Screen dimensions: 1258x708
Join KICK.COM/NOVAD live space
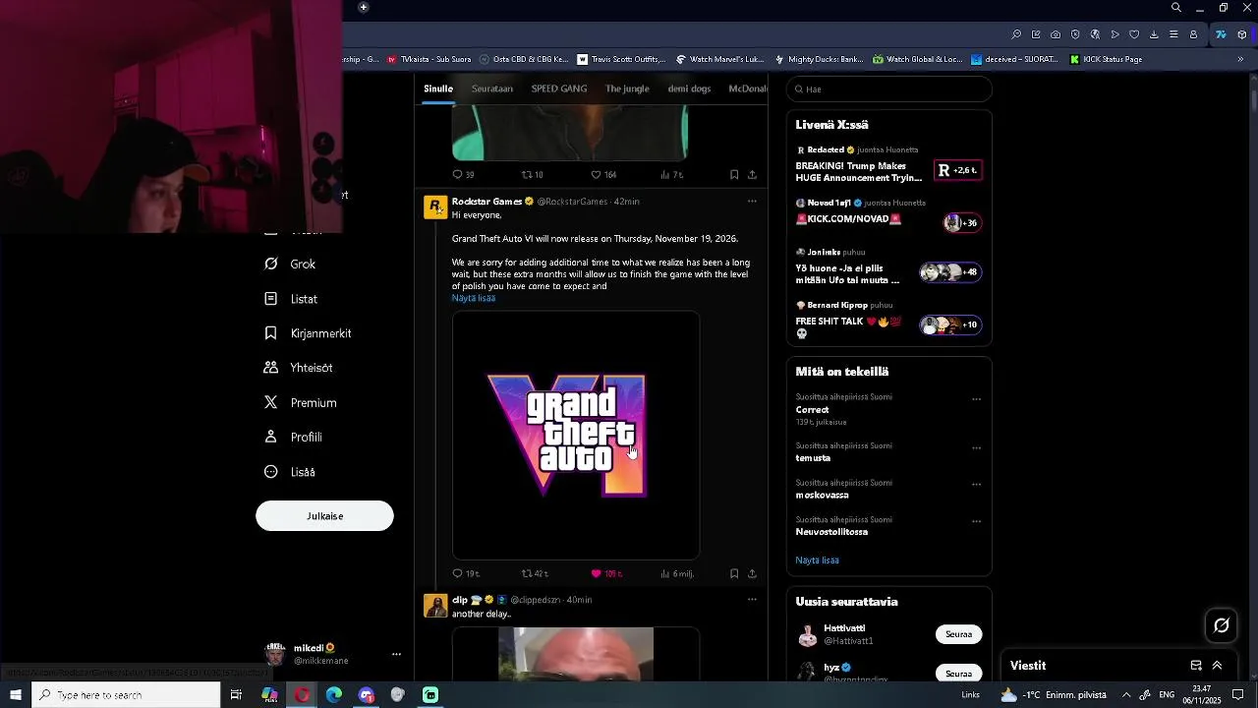click(x=888, y=213)
